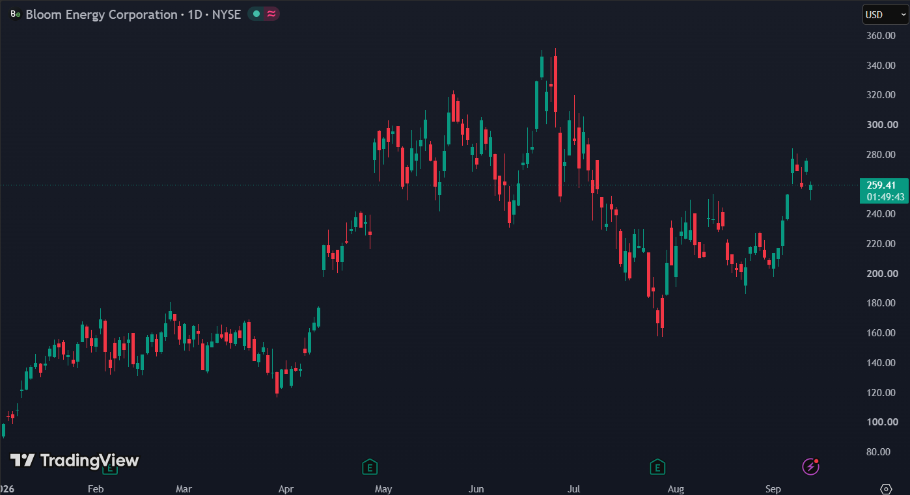Viewport: 910px width, 495px height.
Task: Click the Mar label on time axis
Action: (x=184, y=489)
